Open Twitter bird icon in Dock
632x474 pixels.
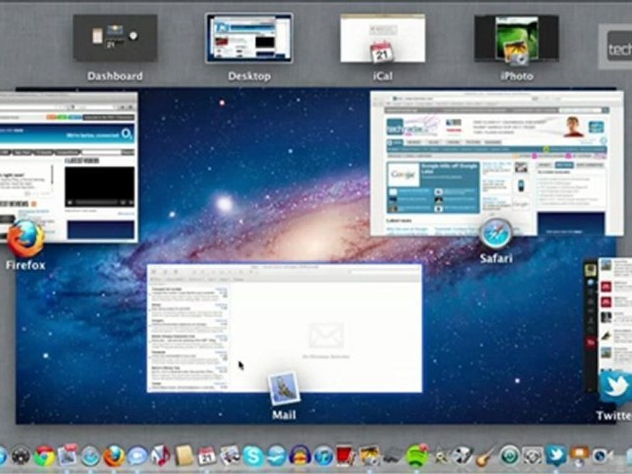(x=556, y=456)
